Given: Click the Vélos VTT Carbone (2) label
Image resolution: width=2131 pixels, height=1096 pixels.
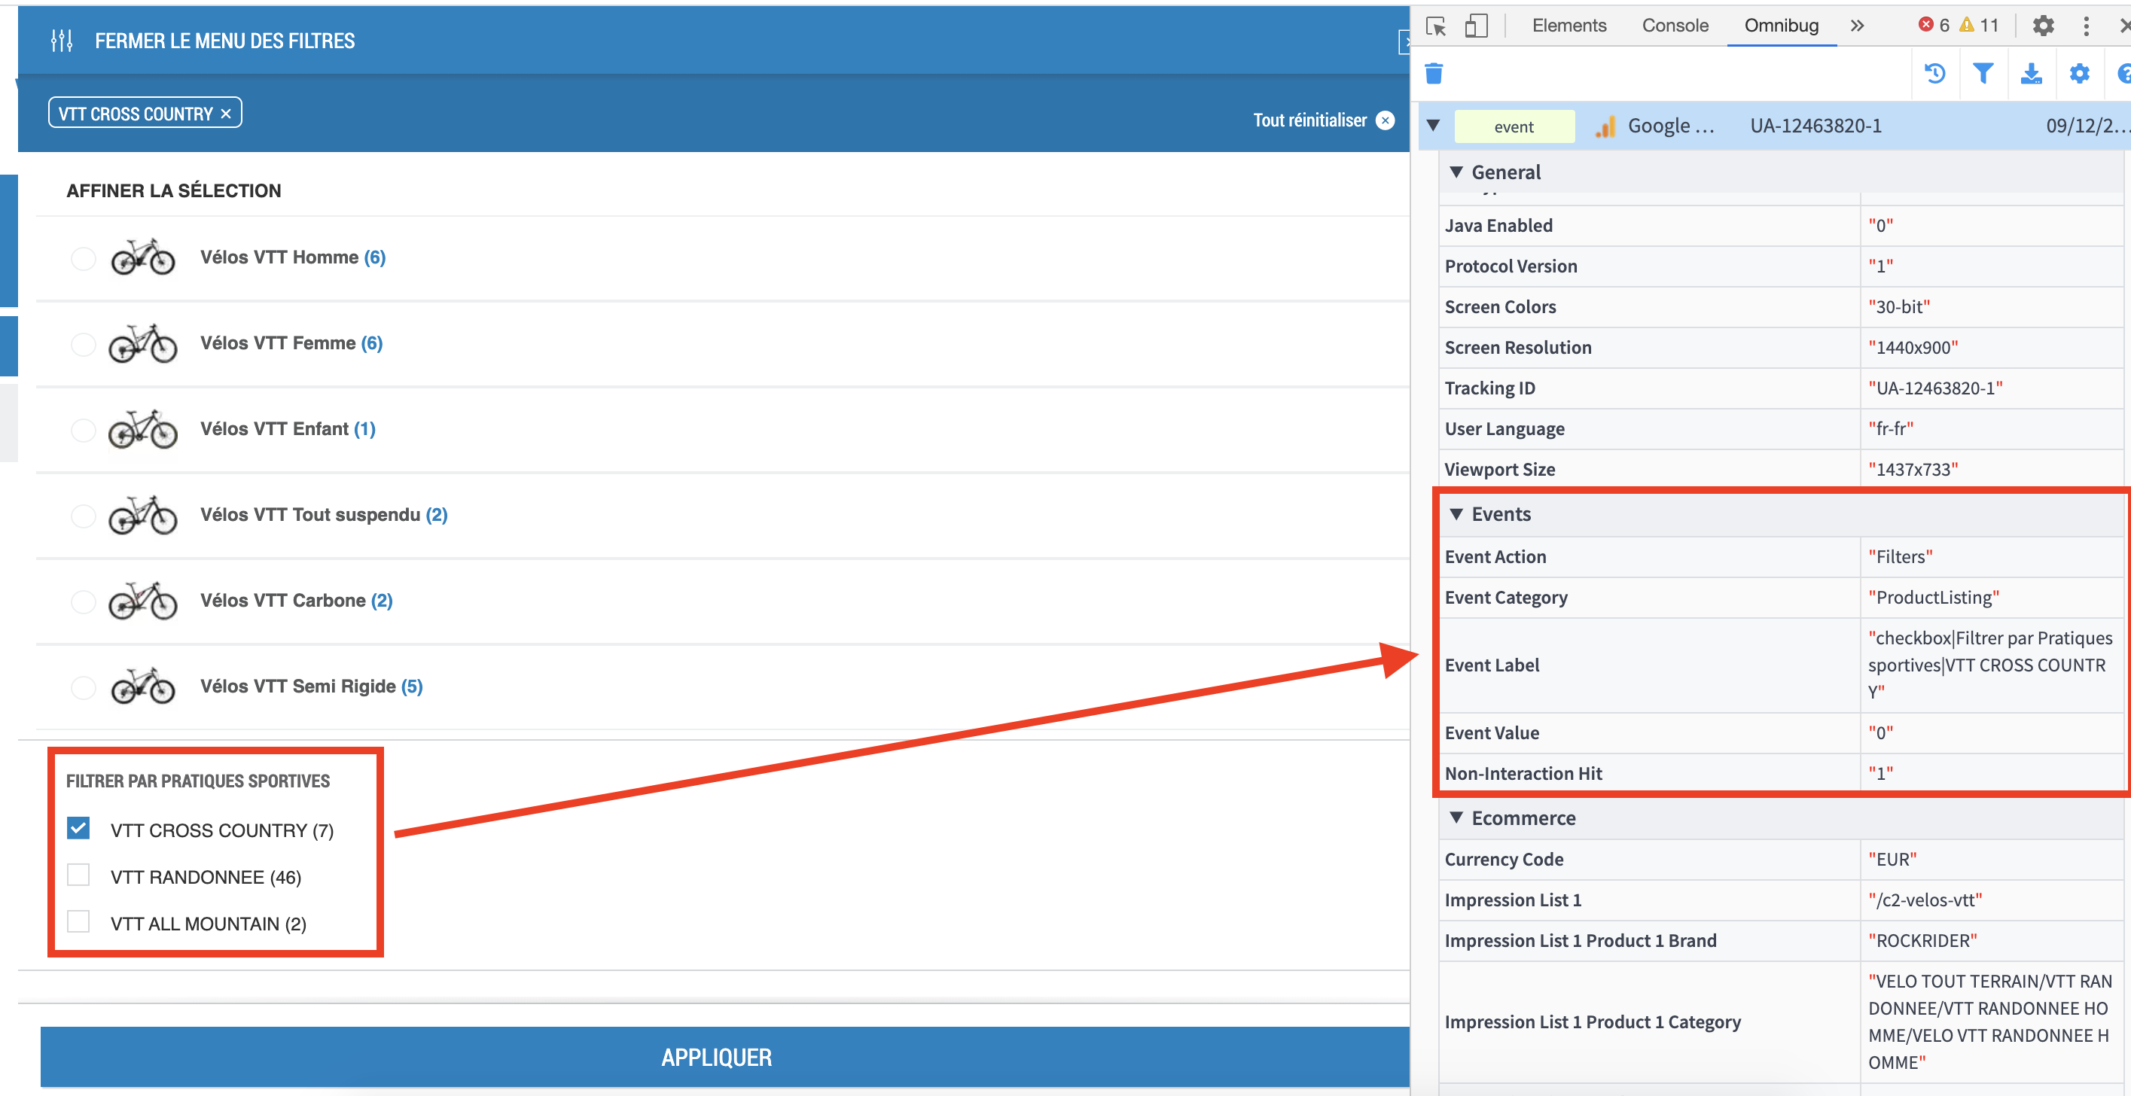Looking at the screenshot, I should (296, 601).
